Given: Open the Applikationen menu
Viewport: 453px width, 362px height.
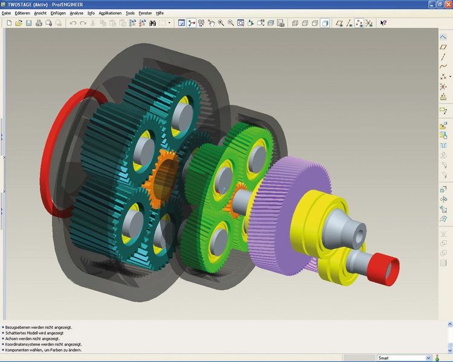Looking at the screenshot, I should (110, 13).
